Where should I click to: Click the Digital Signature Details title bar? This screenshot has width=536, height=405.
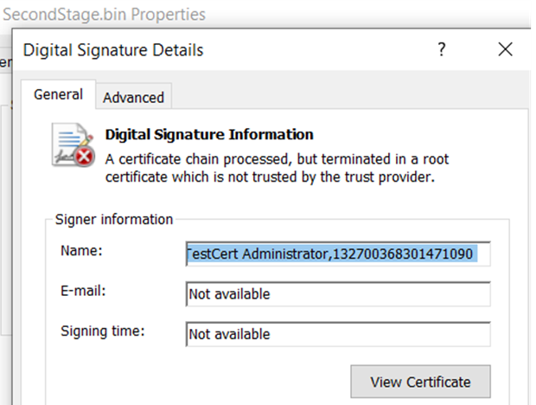point(216,49)
